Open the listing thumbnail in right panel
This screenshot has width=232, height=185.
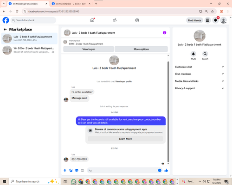[200, 36]
